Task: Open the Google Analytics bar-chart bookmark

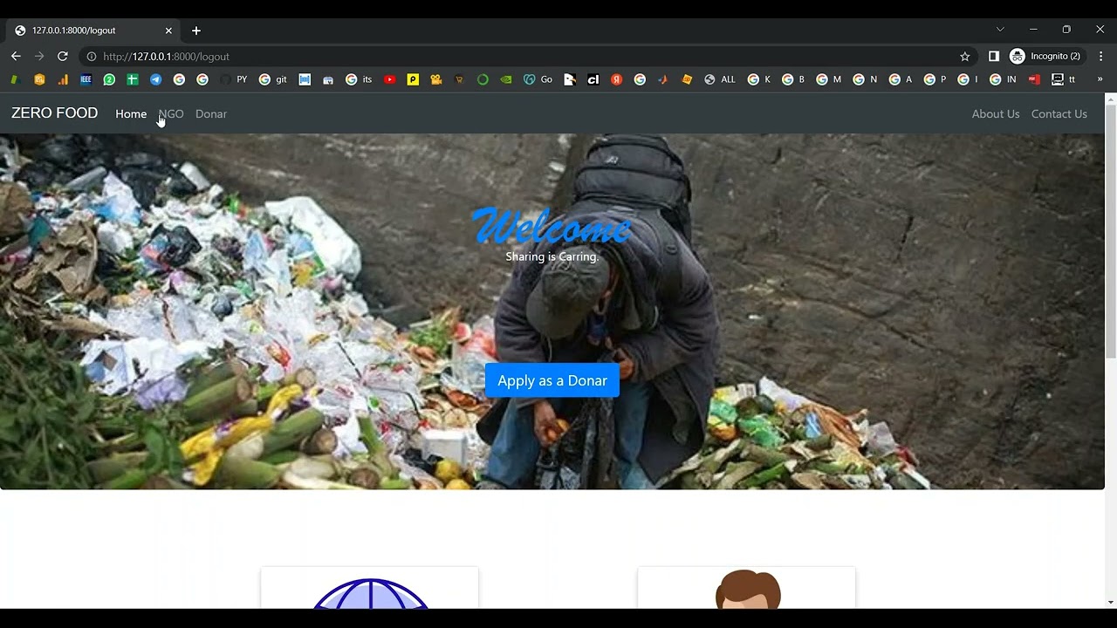Action: [x=63, y=79]
